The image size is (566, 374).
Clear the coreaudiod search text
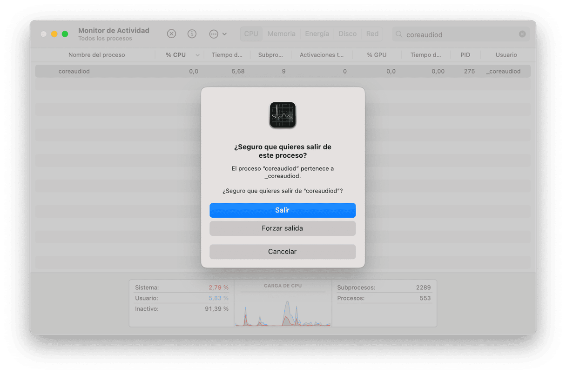tap(522, 34)
